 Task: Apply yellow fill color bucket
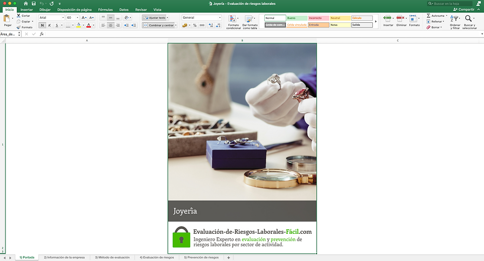[x=79, y=25]
